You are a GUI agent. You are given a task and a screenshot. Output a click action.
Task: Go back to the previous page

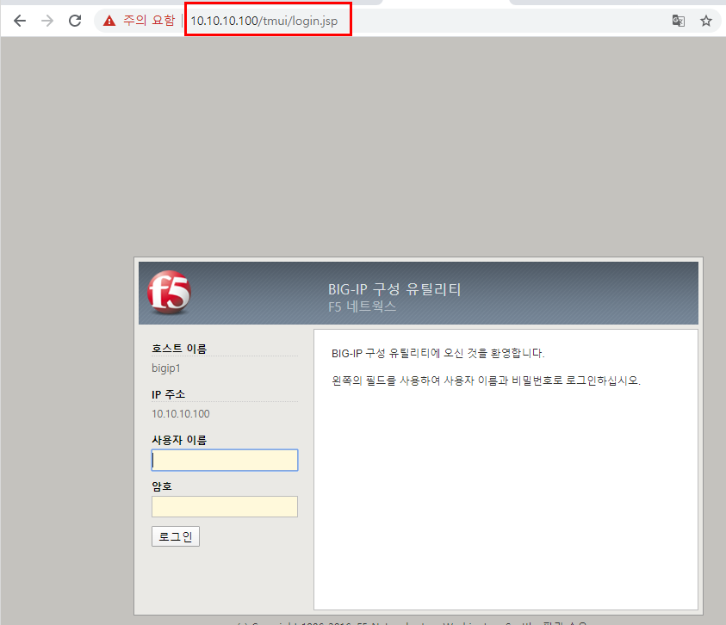click(x=20, y=21)
